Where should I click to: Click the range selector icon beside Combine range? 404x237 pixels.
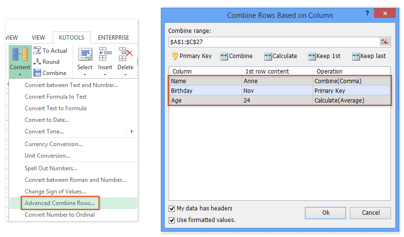point(385,42)
